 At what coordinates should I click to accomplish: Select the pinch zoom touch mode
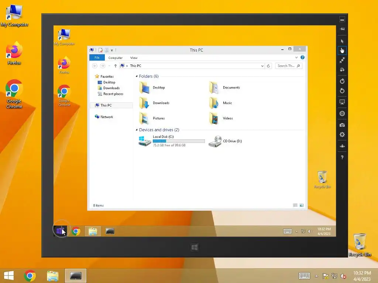click(x=342, y=60)
